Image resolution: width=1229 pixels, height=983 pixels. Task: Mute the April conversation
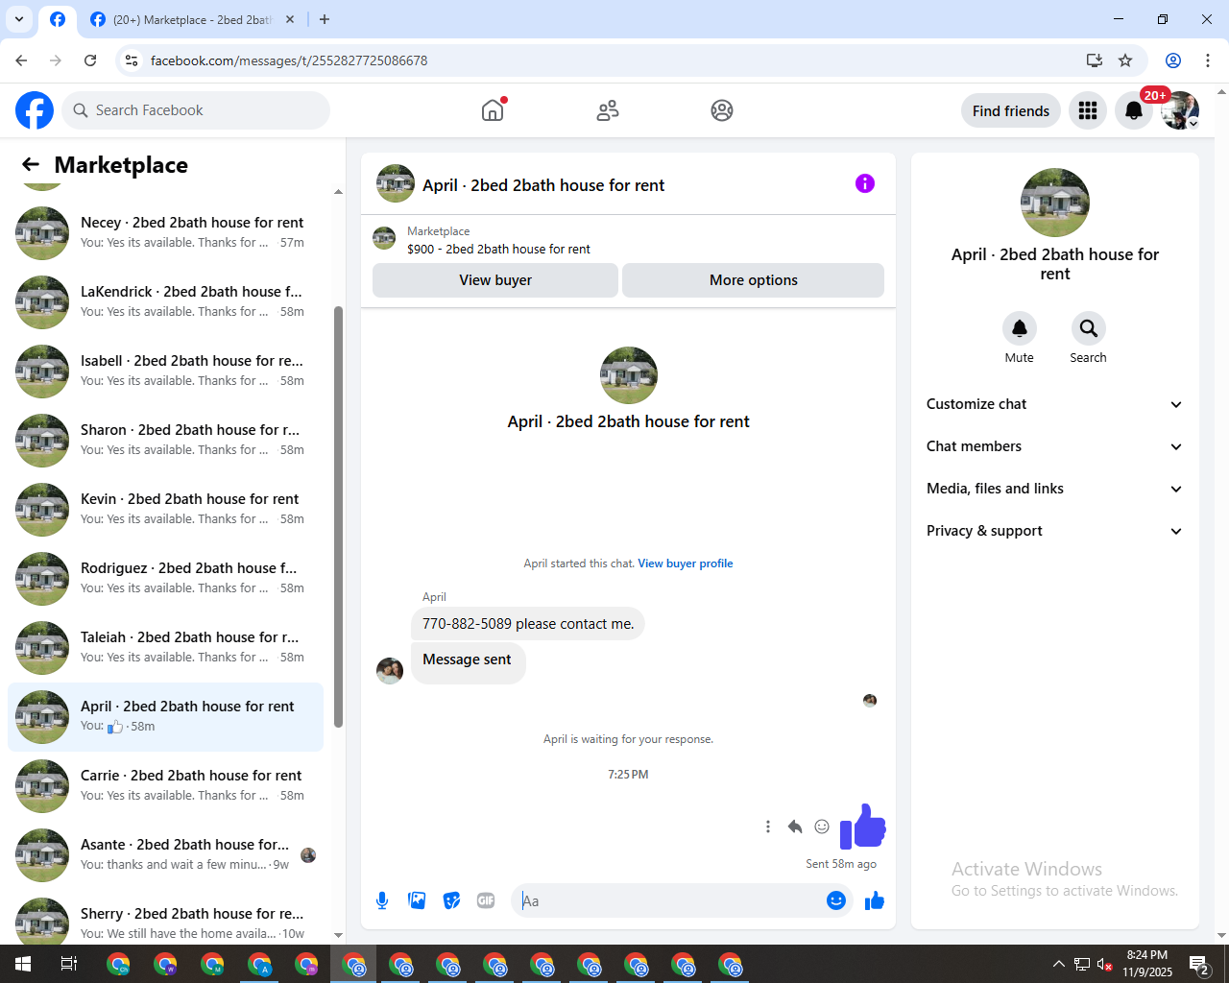tap(1020, 328)
